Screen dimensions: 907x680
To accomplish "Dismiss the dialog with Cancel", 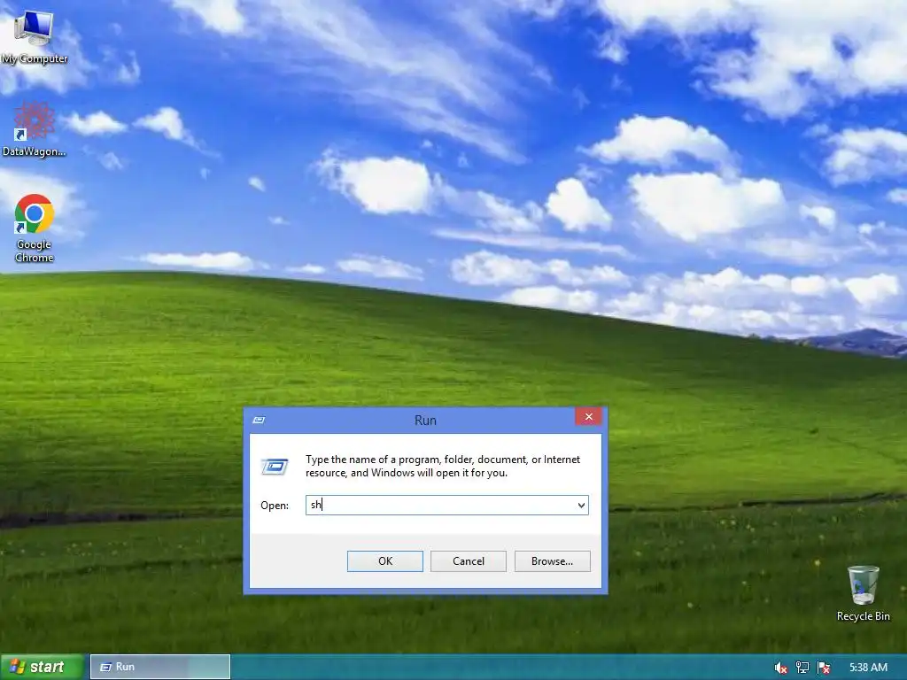I will (469, 560).
